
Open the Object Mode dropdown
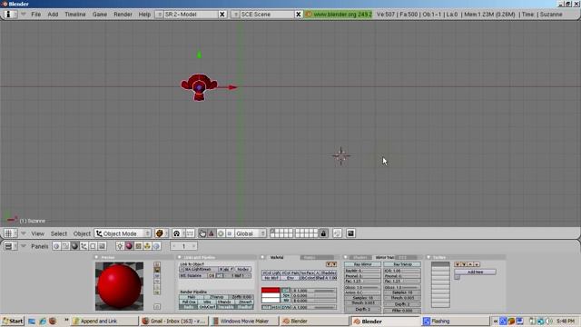point(123,233)
